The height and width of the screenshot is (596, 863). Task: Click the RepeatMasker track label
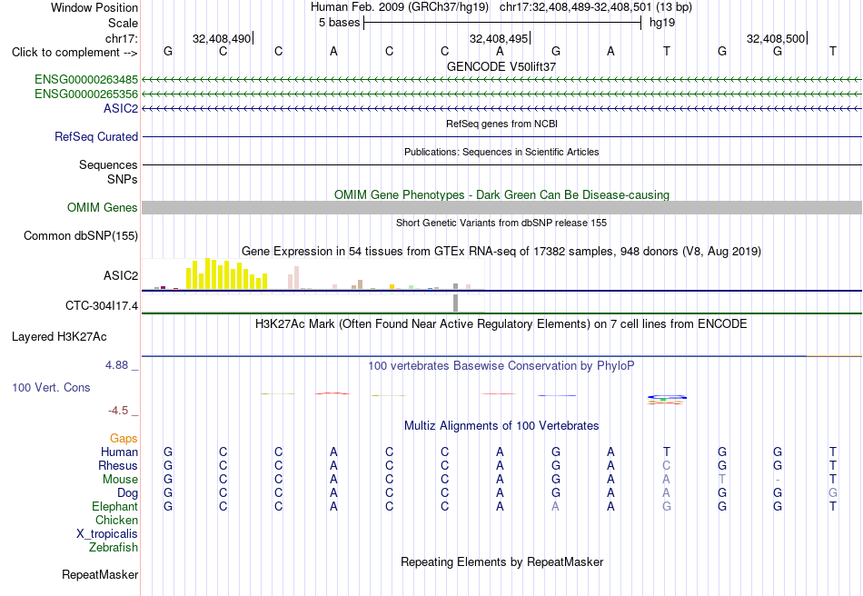pyautogui.click(x=100, y=574)
